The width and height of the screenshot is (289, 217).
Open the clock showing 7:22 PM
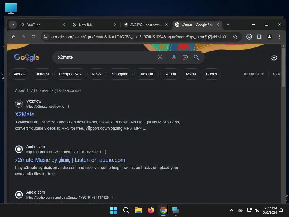pos(270,210)
